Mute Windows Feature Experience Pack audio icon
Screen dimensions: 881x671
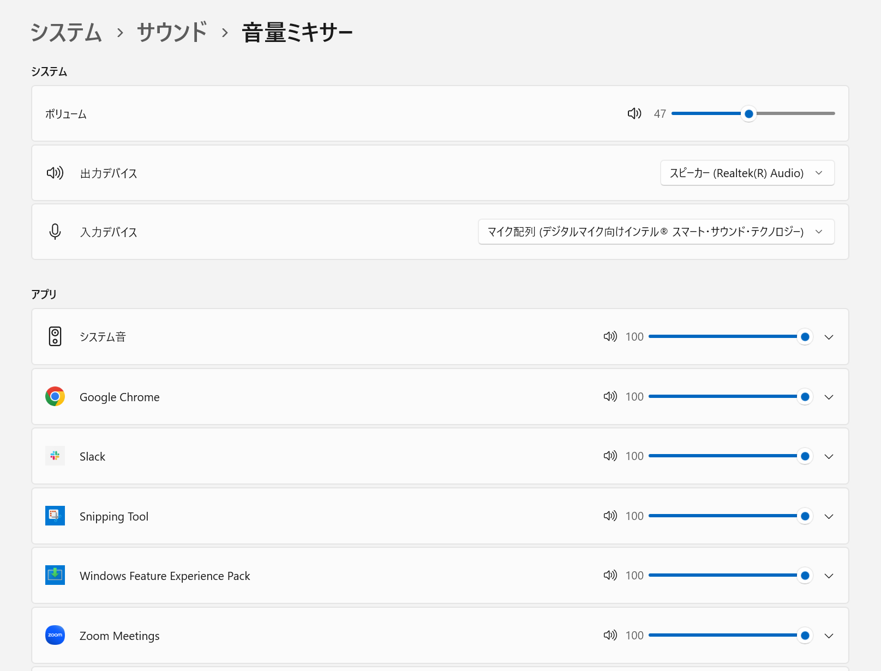pos(610,575)
